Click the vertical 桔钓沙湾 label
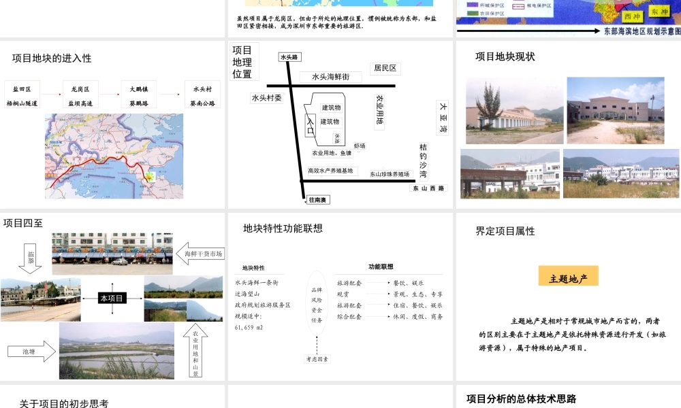The image size is (681, 408). coord(423,160)
